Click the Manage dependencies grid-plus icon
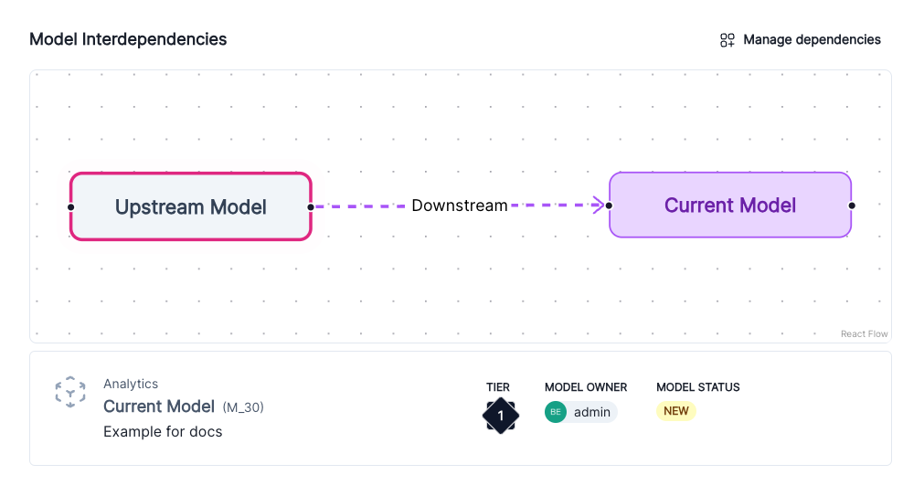The image size is (924, 496). pos(728,40)
